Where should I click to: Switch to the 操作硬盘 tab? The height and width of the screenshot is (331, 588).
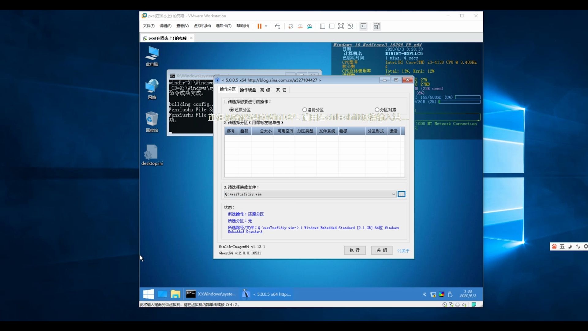coord(248,90)
